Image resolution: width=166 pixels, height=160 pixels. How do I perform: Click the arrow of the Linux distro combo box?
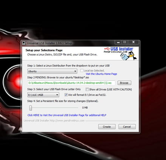pos(75,71)
